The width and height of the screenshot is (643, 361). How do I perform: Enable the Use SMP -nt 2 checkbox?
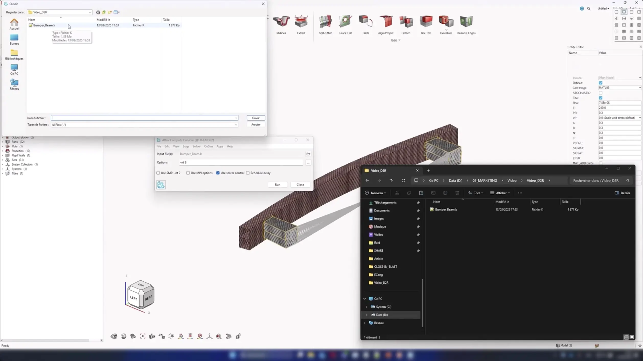(x=158, y=173)
